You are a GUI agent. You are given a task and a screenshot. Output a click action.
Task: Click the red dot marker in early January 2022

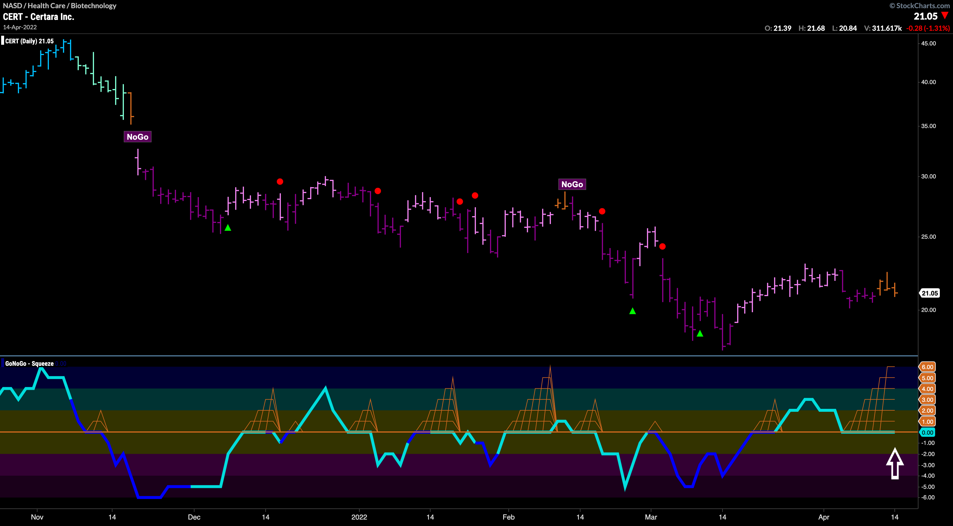coord(378,191)
